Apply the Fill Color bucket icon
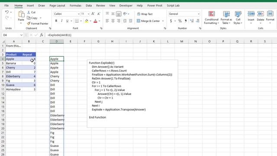Viewport: 277px width, 156px height. pyautogui.click(x=87, y=21)
